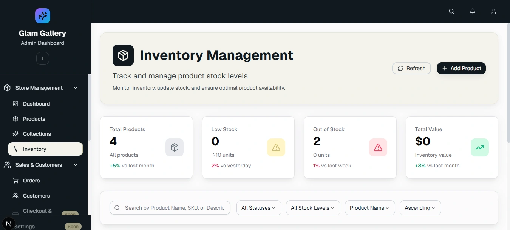This screenshot has height=230, width=510.
Task: Open the user profile icon
Action: (494, 11)
